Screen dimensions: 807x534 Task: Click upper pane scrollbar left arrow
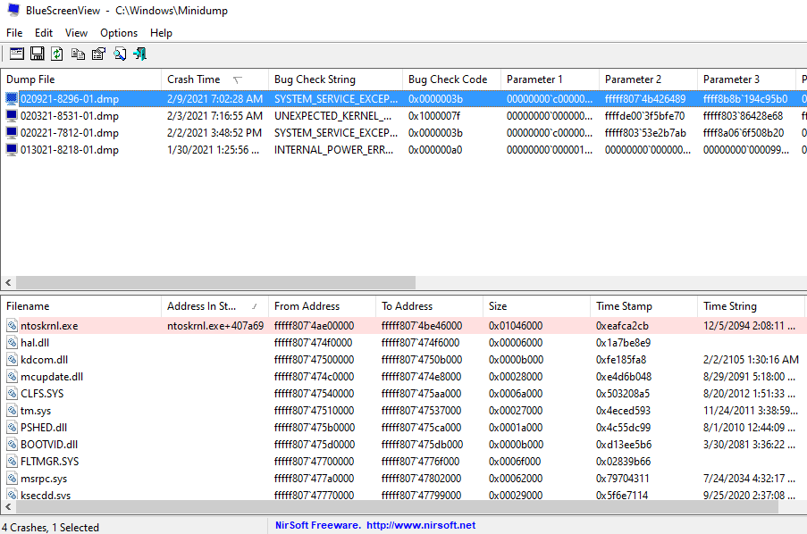click(8, 282)
